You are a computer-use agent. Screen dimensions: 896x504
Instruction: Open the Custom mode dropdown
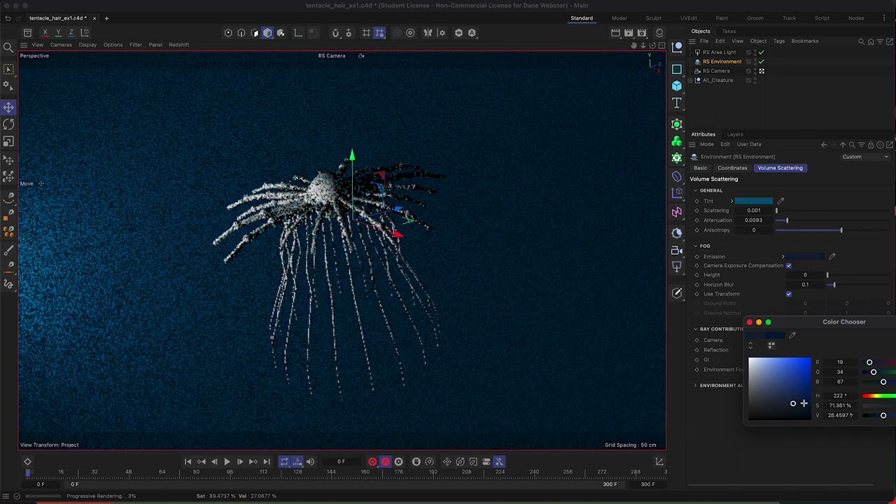click(x=865, y=157)
